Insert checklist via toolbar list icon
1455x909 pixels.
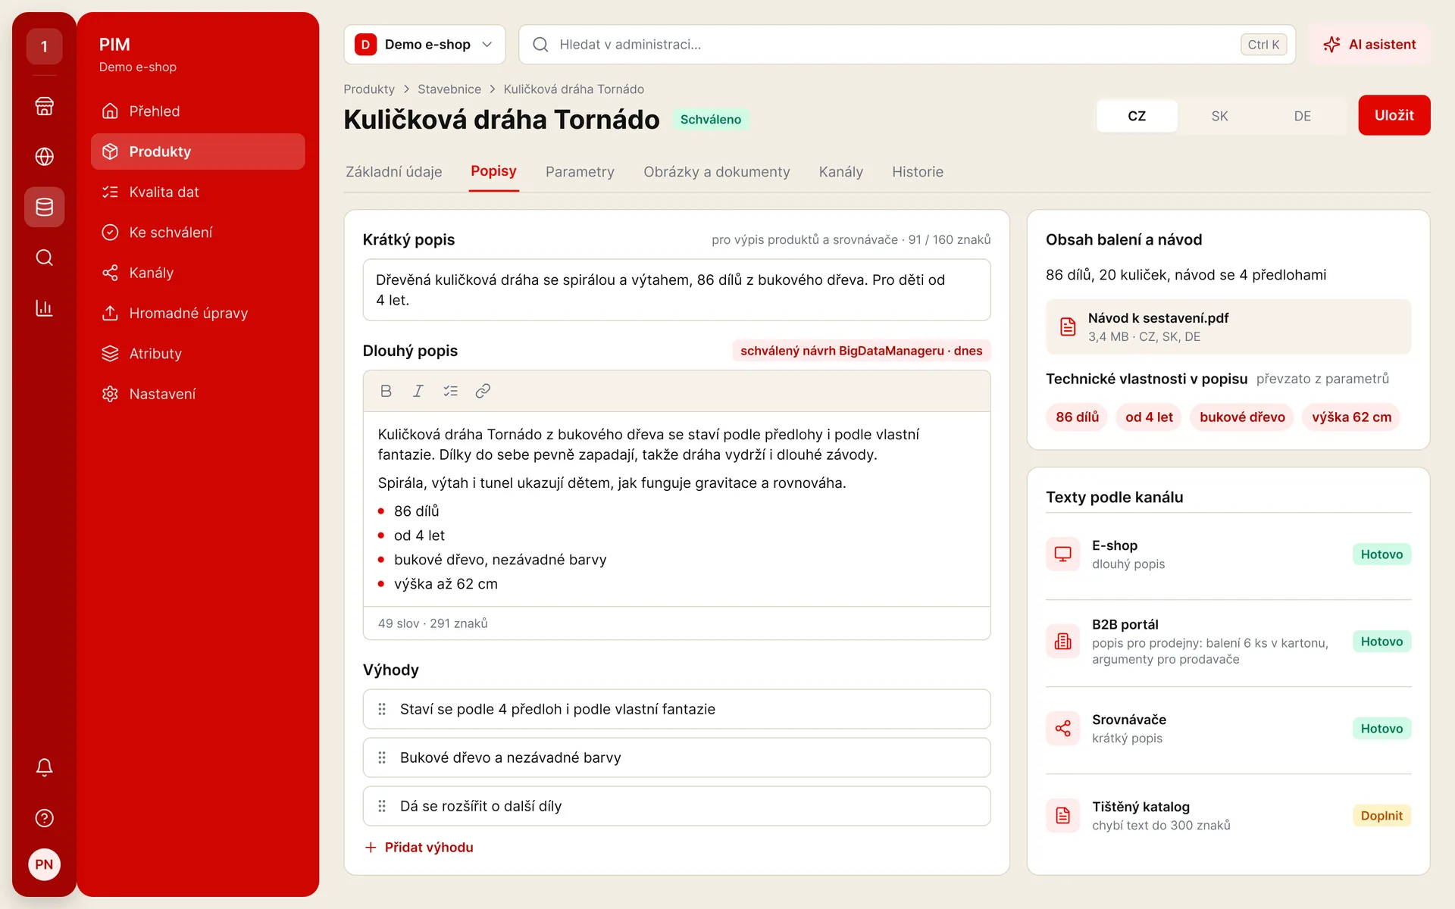450,391
